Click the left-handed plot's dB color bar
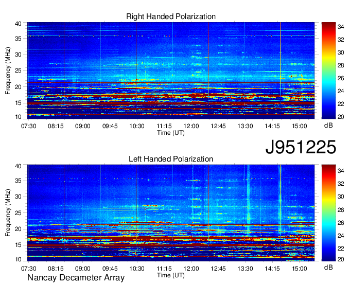Viewport: 350px width, 284px height. (x=328, y=213)
